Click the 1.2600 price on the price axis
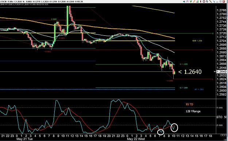 coord(221,91)
